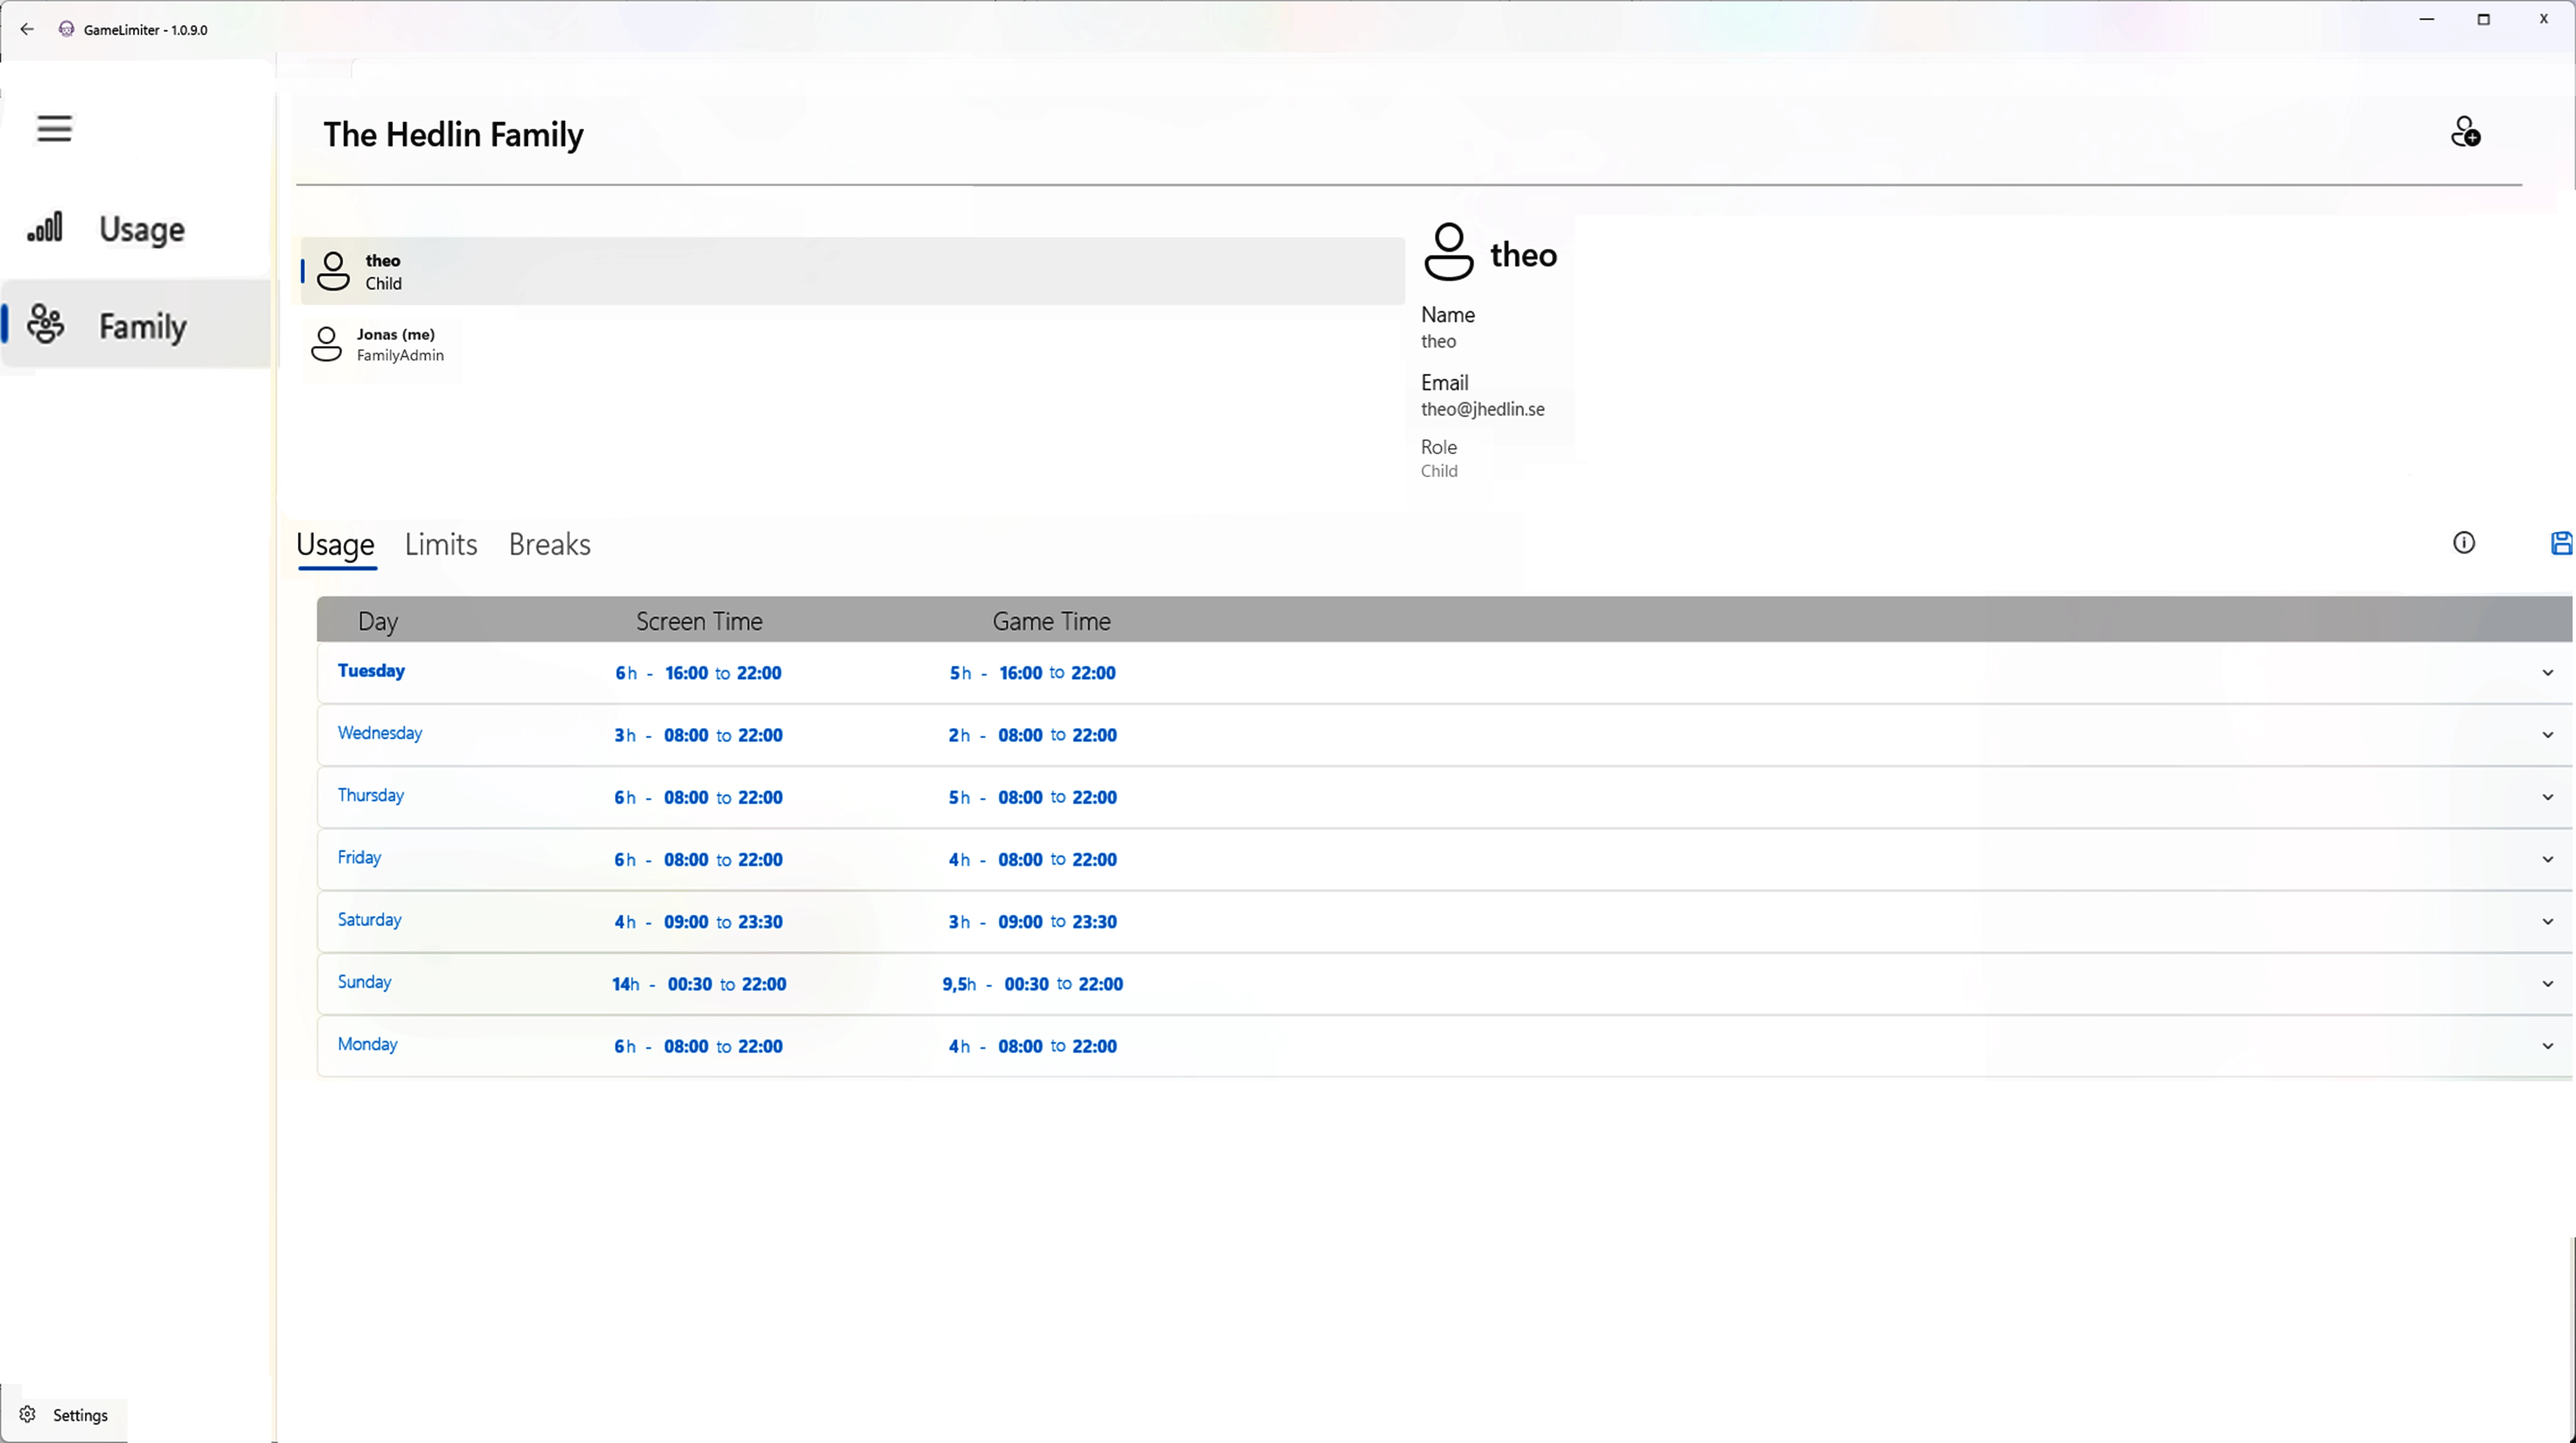Expand the Sunday schedule row

coord(2548,984)
